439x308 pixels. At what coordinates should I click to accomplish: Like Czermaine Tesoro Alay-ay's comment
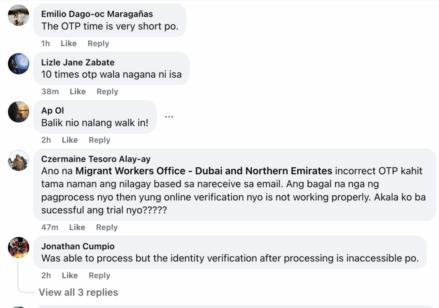[77, 227]
